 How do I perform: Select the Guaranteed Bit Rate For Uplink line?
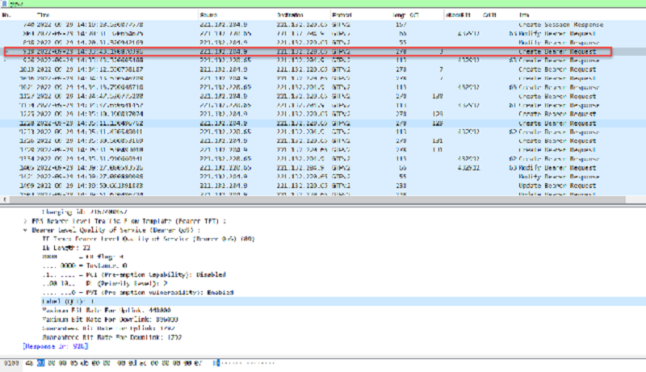coord(108,328)
